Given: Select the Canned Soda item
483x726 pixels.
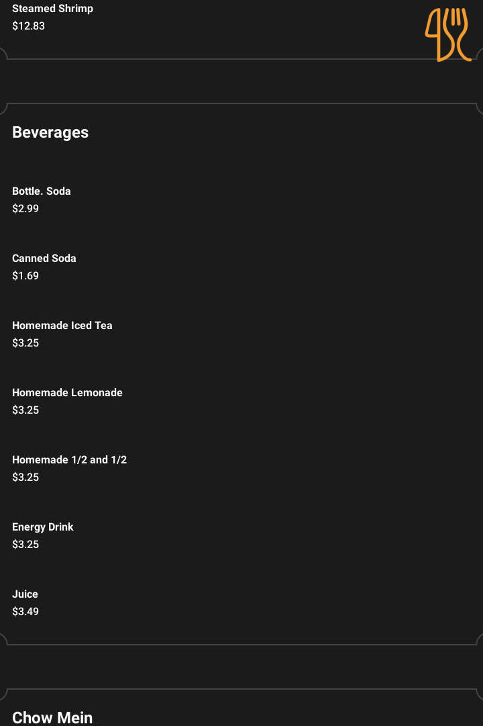Looking at the screenshot, I should 44,259.
